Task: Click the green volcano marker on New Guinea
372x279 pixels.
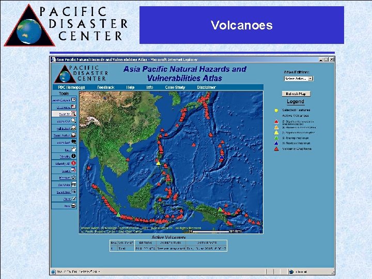Action: [220, 210]
